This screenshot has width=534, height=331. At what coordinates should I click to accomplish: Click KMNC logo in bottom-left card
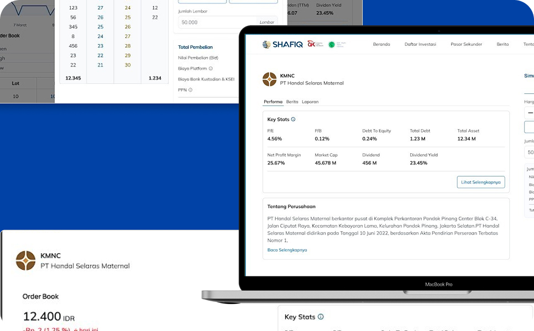coord(25,260)
